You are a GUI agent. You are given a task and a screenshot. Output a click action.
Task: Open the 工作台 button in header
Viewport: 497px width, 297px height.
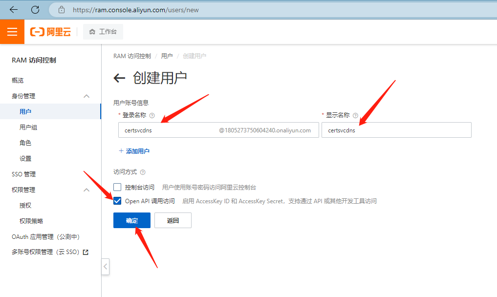(103, 32)
